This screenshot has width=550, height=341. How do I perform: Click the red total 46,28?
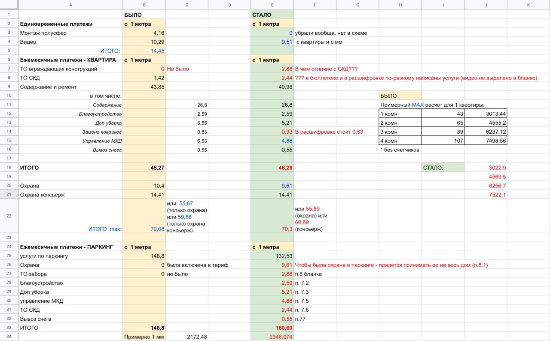[x=272, y=168]
